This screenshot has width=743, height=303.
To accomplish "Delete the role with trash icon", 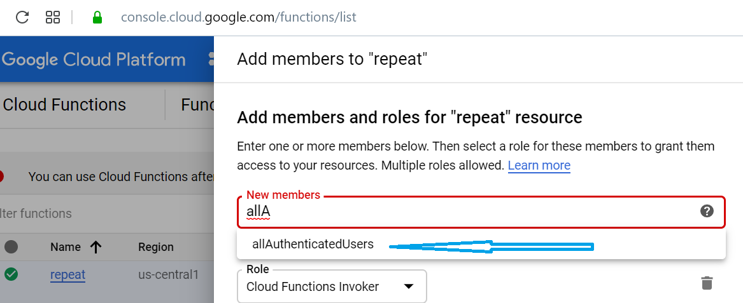I will [707, 283].
